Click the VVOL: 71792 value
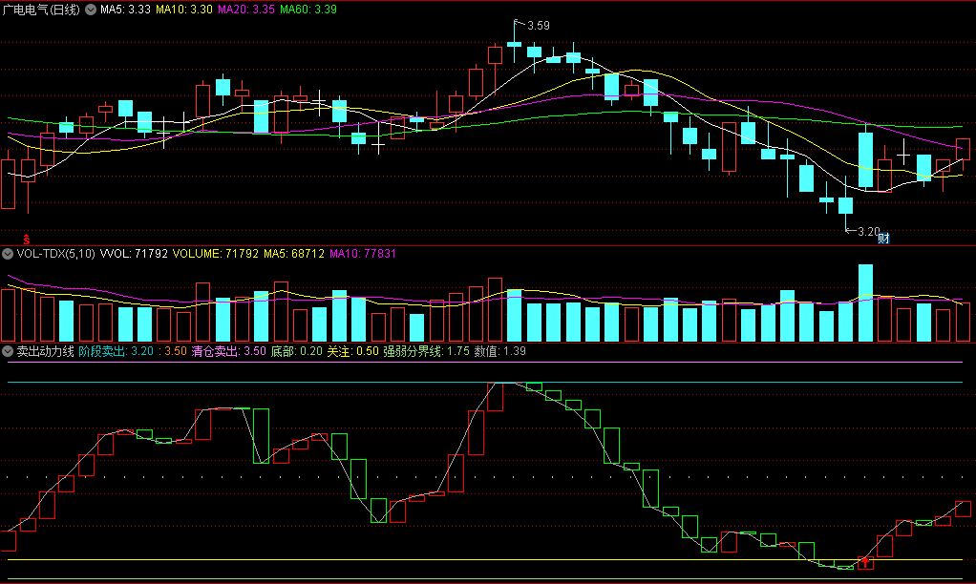976x584 pixels. click(x=134, y=254)
